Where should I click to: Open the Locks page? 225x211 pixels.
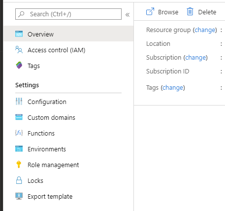tap(68, 180)
